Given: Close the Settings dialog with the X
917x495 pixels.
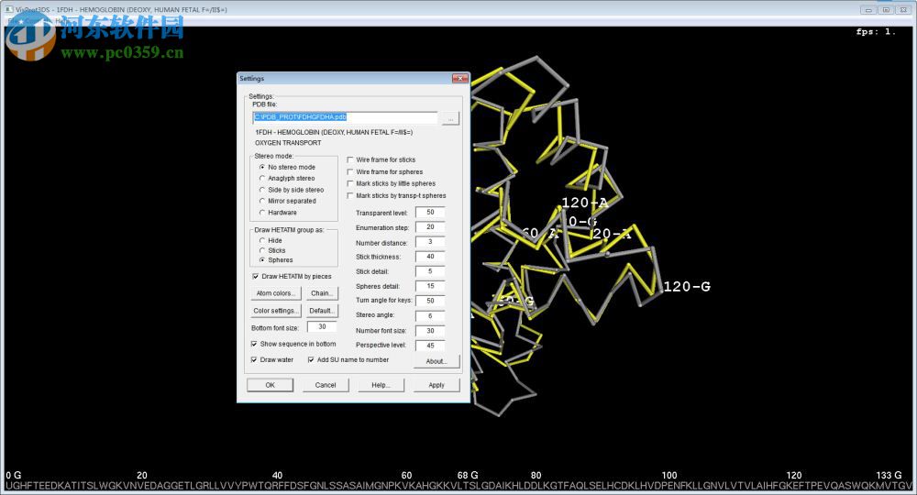Looking at the screenshot, I should pos(459,79).
